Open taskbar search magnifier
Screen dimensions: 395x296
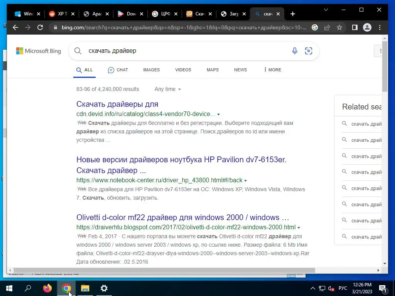(x=28, y=288)
